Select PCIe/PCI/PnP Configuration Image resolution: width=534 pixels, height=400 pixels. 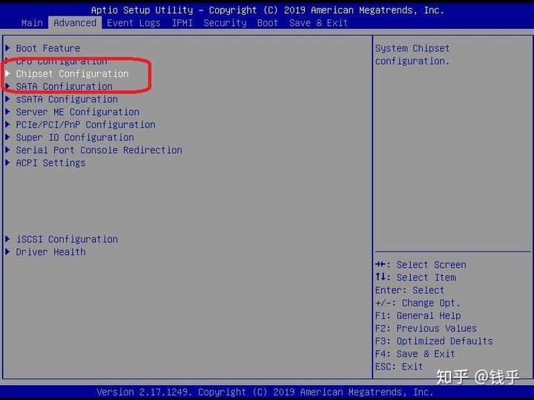pyautogui.click(x=85, y=125)
